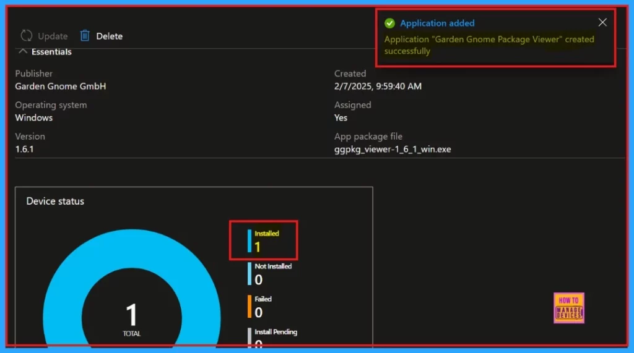Click the Device status card title

point(55,201)
